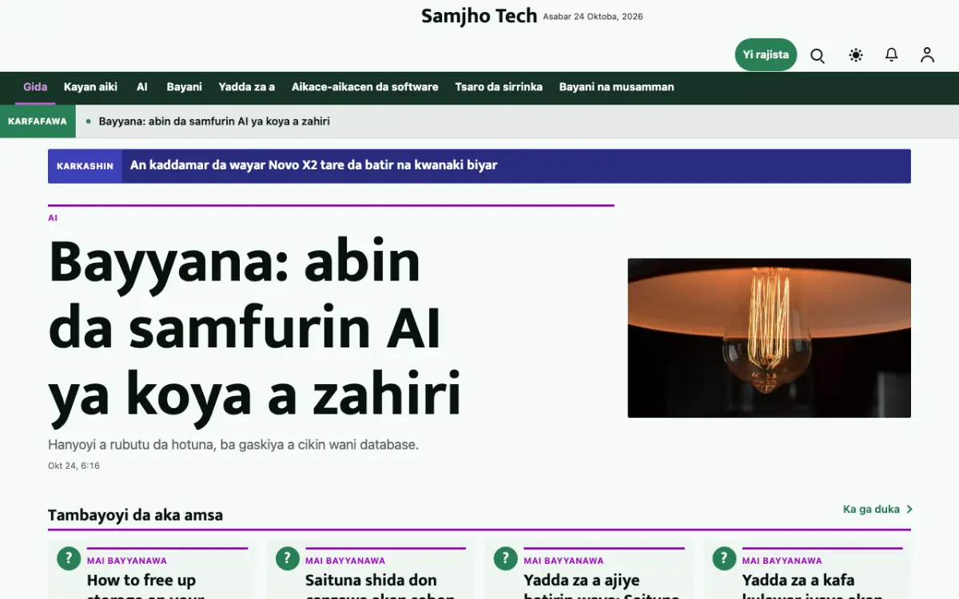Viewport: 959px width, 599px height.
Task: Open the Yadda za a section
Action: [246, 87]
